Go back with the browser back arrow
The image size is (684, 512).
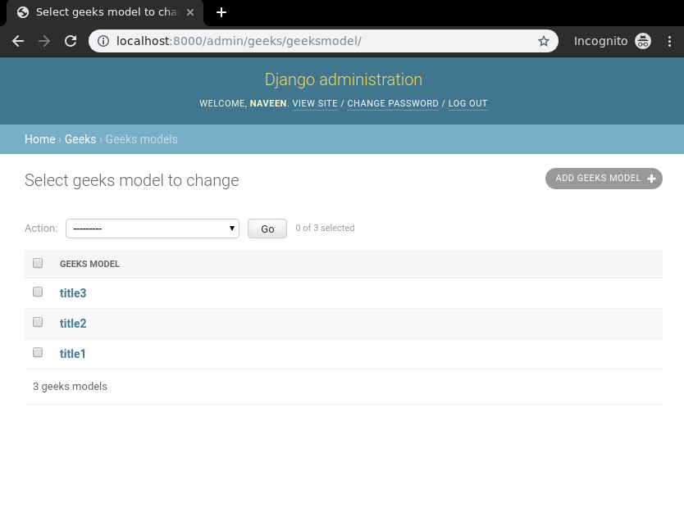pos(18,41)
